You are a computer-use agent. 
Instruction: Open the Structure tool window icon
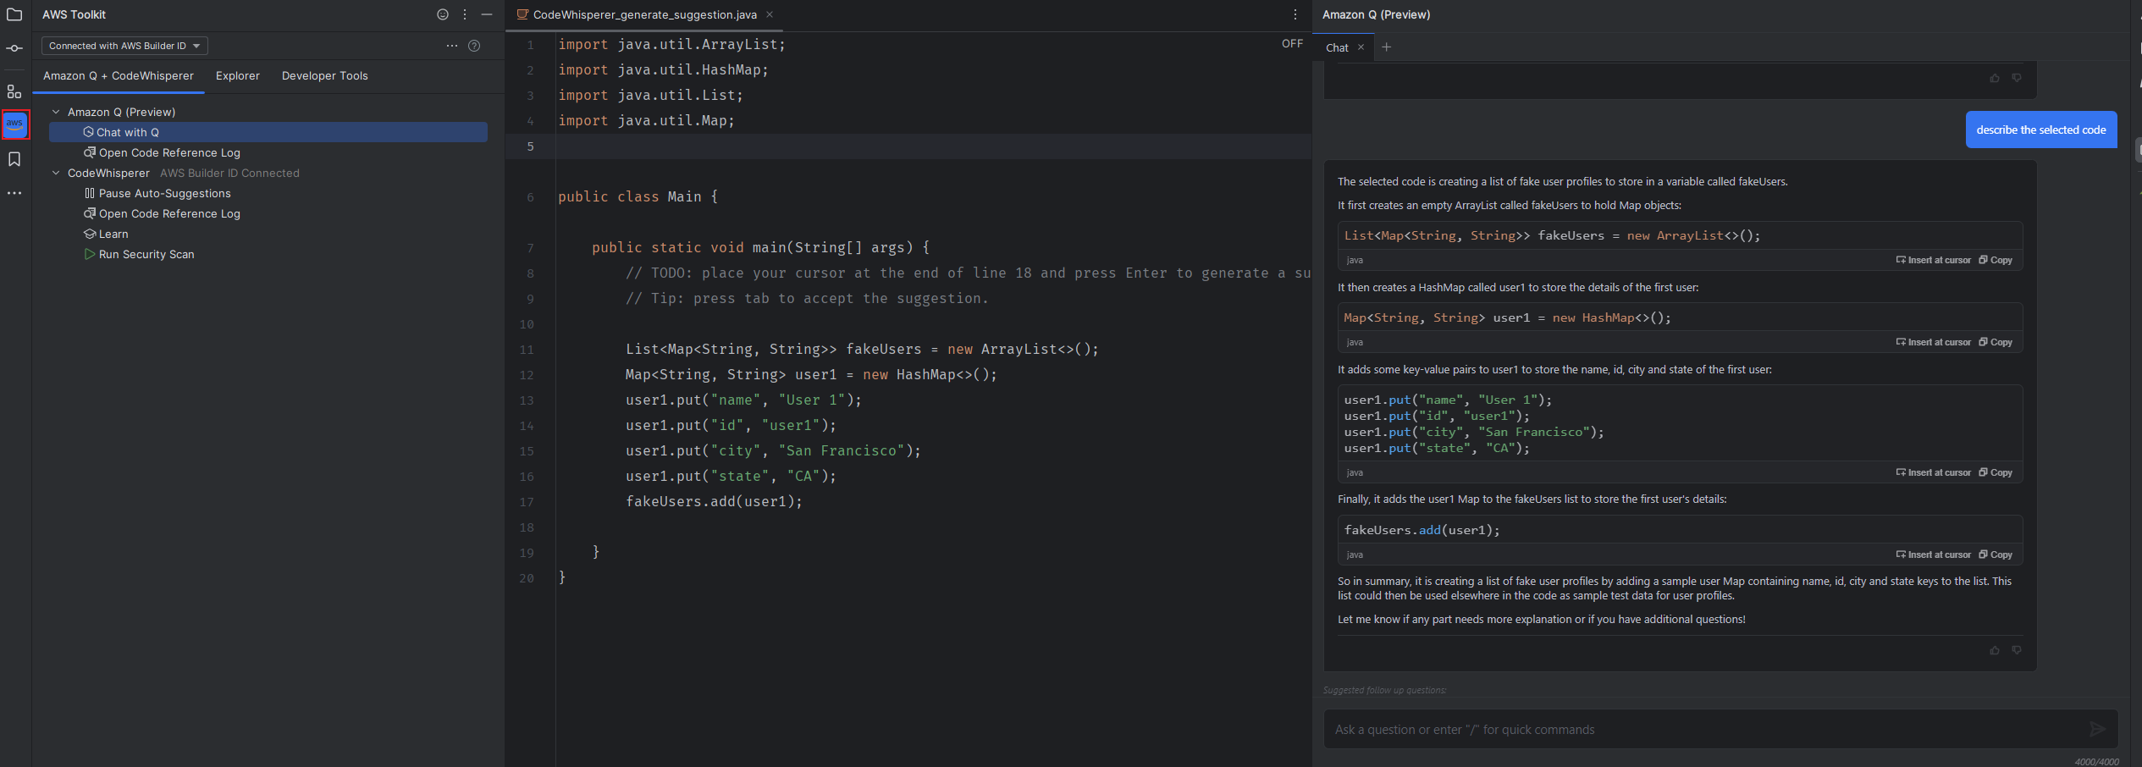click(14, 91)
